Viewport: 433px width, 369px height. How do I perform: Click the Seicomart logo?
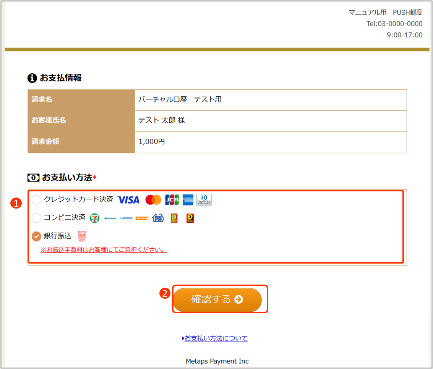pos(142,218)
